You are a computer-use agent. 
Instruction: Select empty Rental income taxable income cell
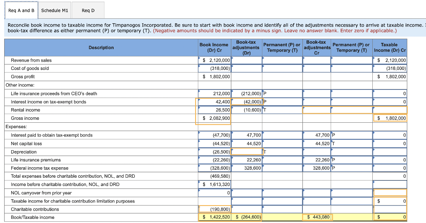pos(389,110)
